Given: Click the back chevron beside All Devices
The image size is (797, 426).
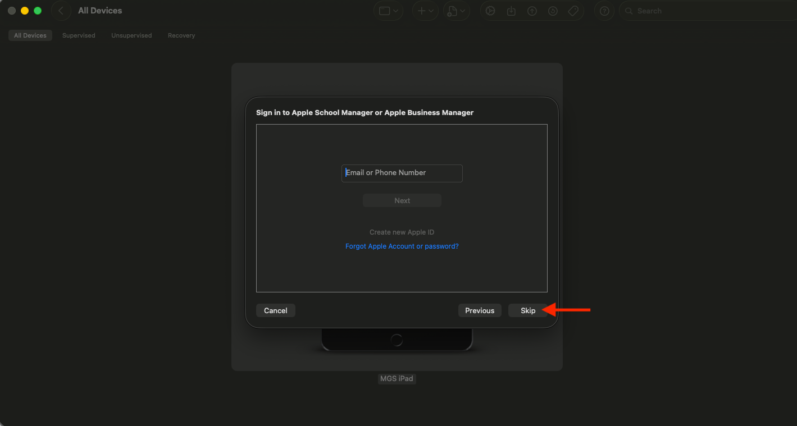Looking at the screenshot, I should click(x=61, y=11).
